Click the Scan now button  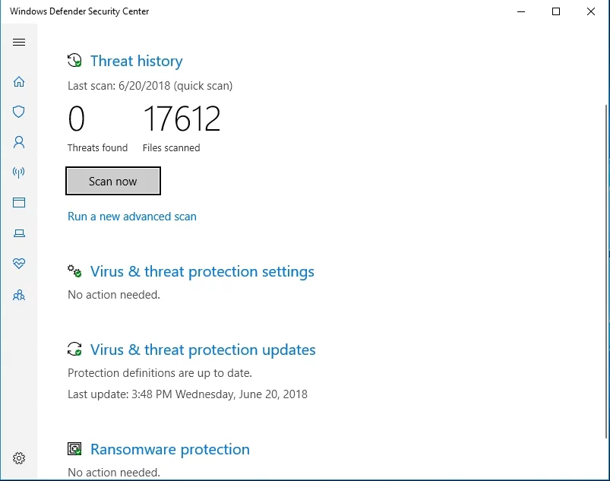pyautogui.click(x=113, y=182)
